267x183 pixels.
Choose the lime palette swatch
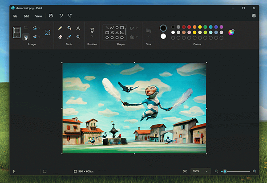[x=205, y=33]
